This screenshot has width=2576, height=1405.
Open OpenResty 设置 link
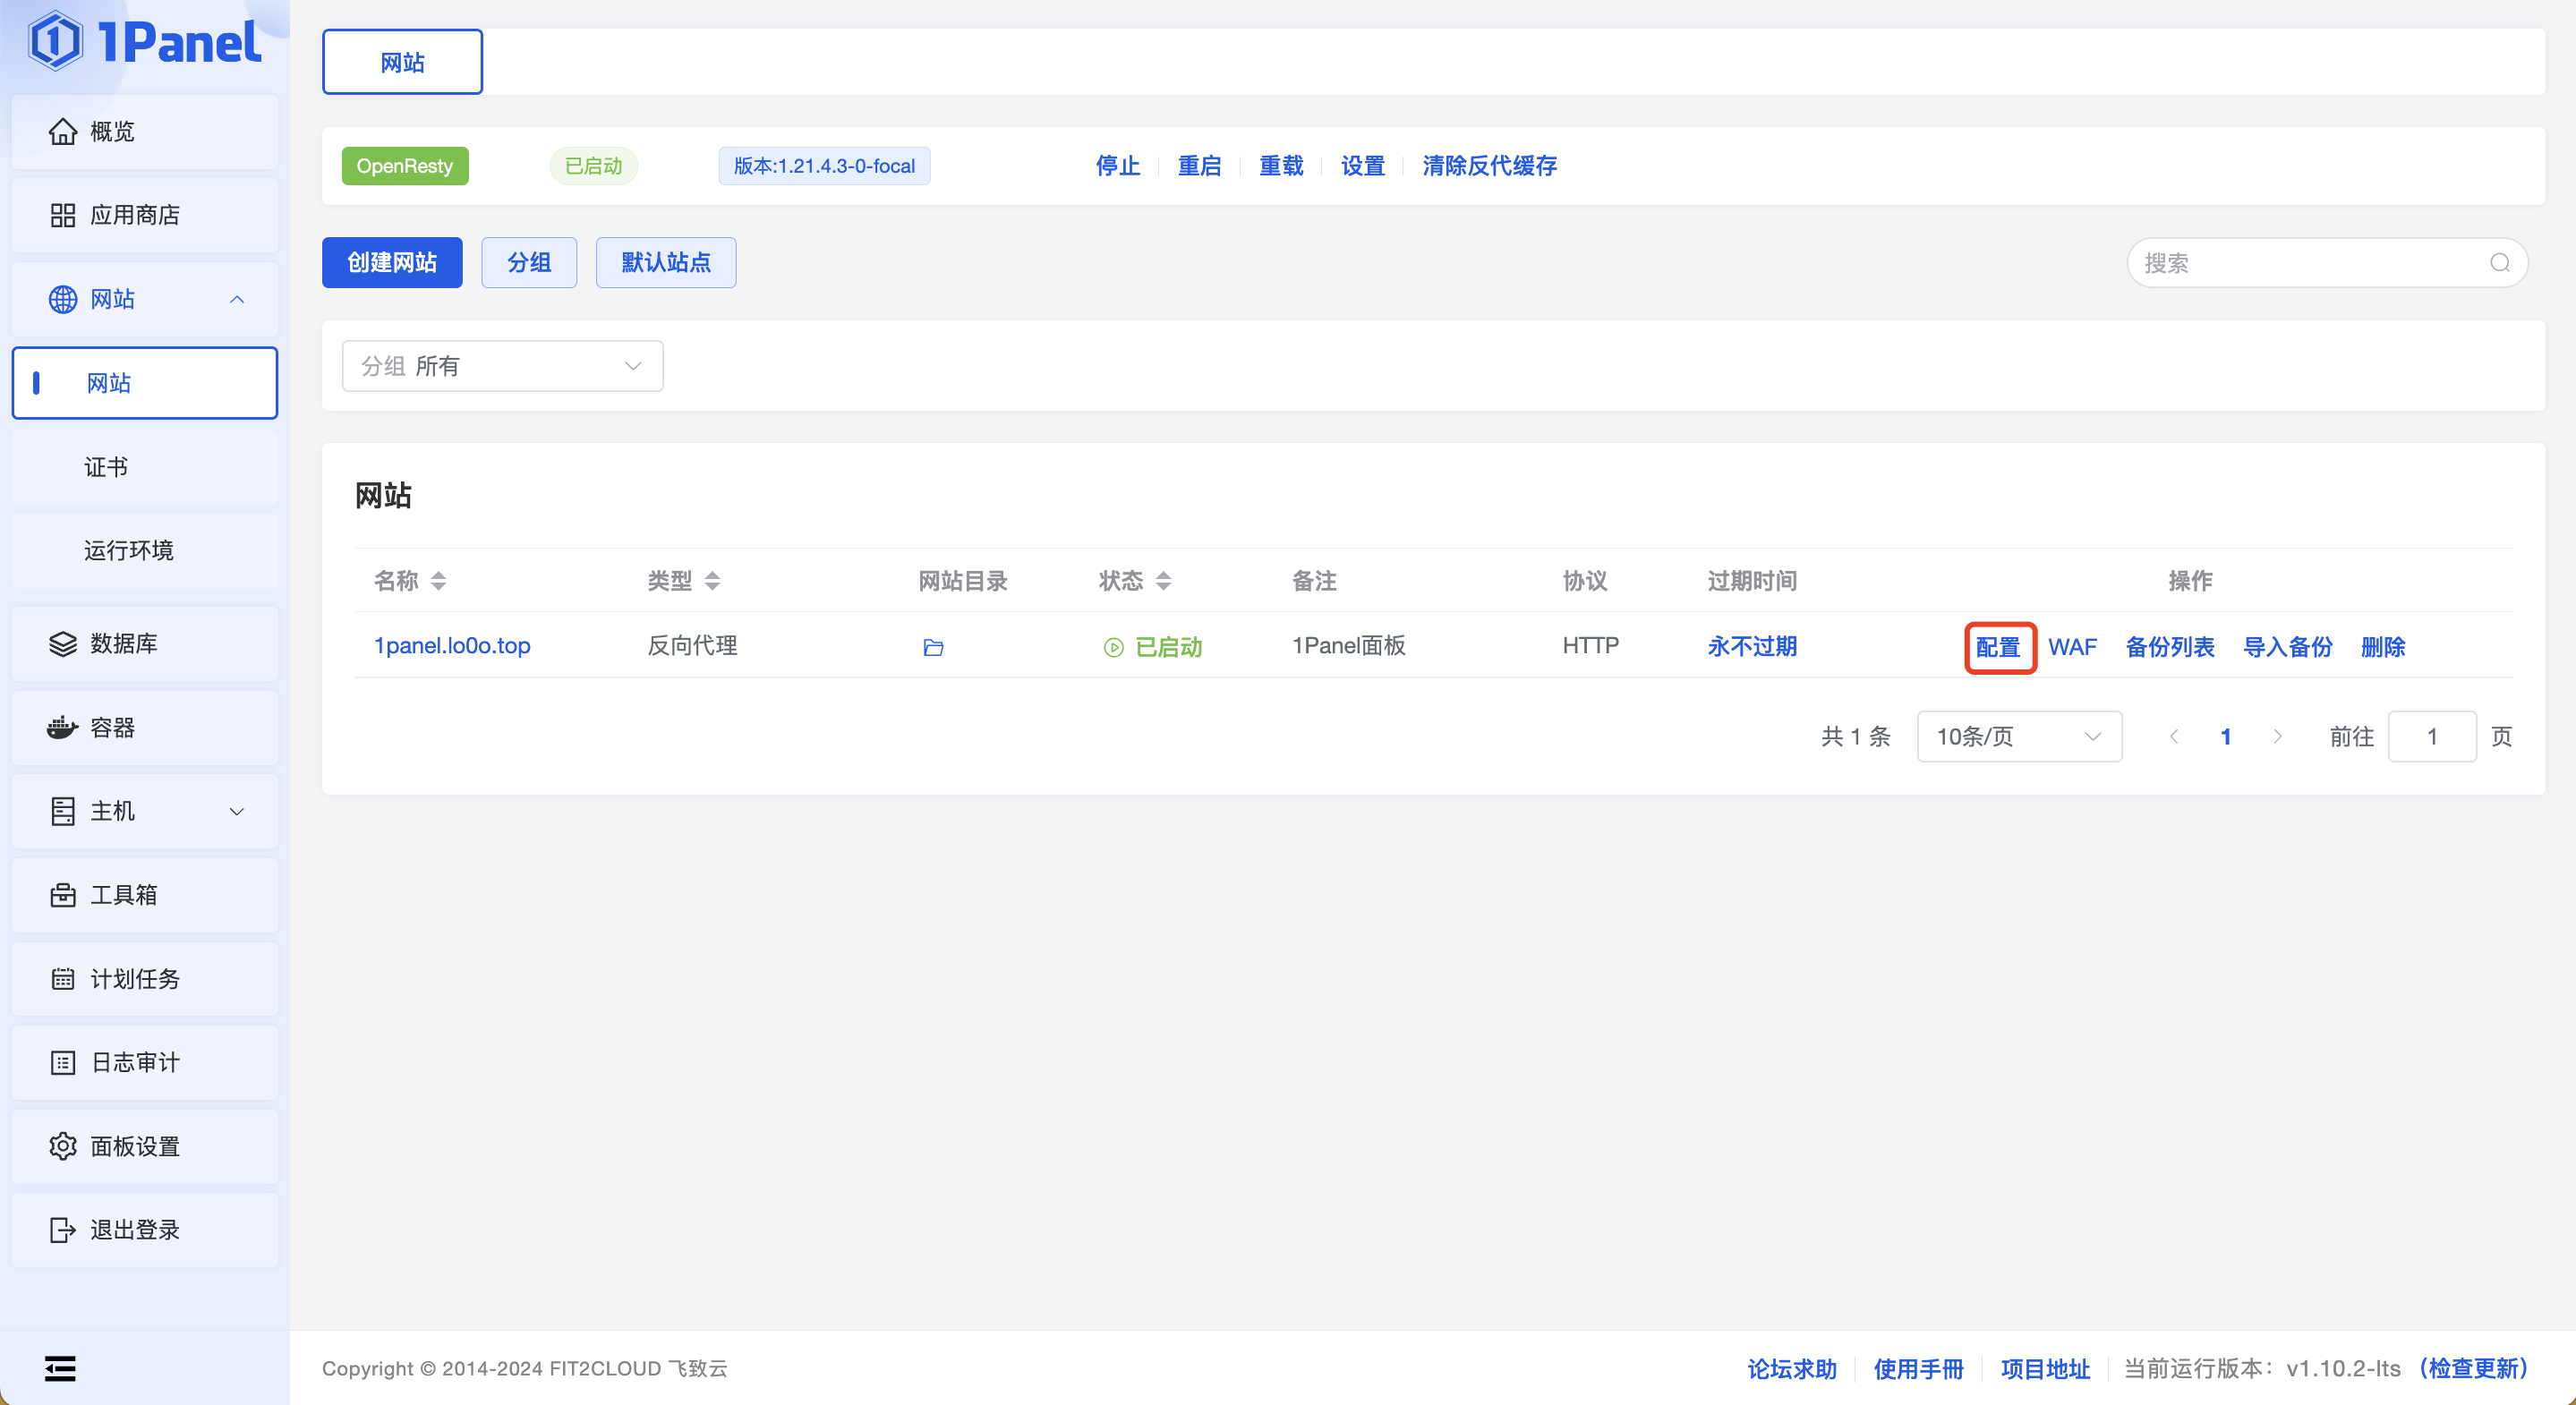tap(1363, 166)
